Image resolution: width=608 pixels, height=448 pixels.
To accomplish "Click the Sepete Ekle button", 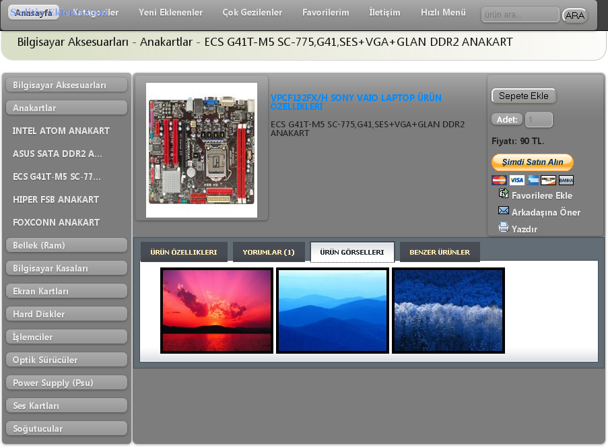I will [x=523, y=96].
